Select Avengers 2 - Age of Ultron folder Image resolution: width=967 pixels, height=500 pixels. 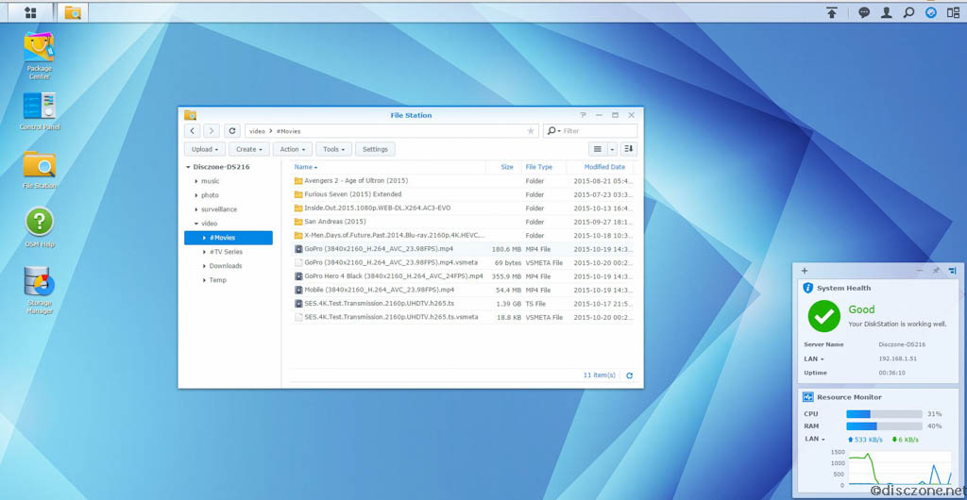coord(463,181)
